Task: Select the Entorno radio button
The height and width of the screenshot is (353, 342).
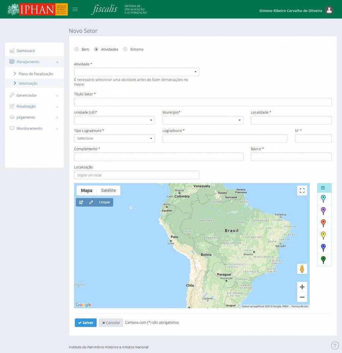Action: 125,49
